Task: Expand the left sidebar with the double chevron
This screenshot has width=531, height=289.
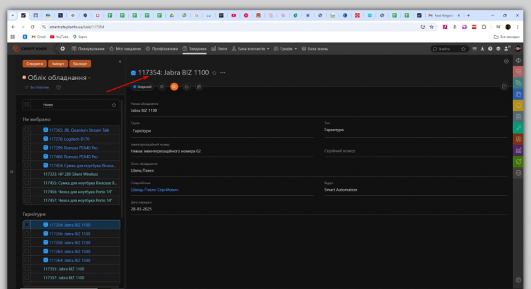Action: pos(12,172)
